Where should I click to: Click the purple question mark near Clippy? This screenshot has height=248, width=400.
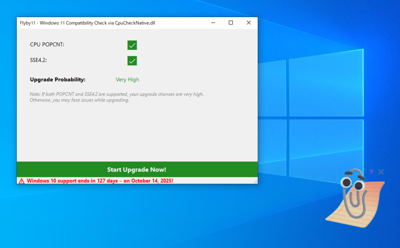pyautogui.click(x=371, y=172)
